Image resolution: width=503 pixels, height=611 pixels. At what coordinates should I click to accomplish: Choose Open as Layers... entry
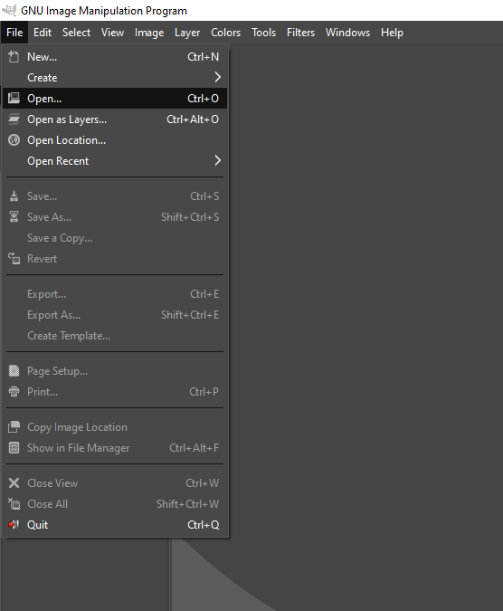(x=115, y=119)
